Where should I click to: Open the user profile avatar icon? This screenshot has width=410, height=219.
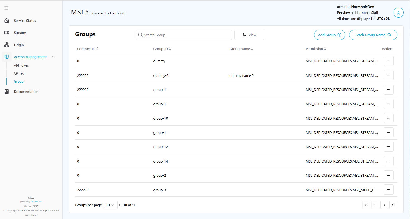(398, 13)
